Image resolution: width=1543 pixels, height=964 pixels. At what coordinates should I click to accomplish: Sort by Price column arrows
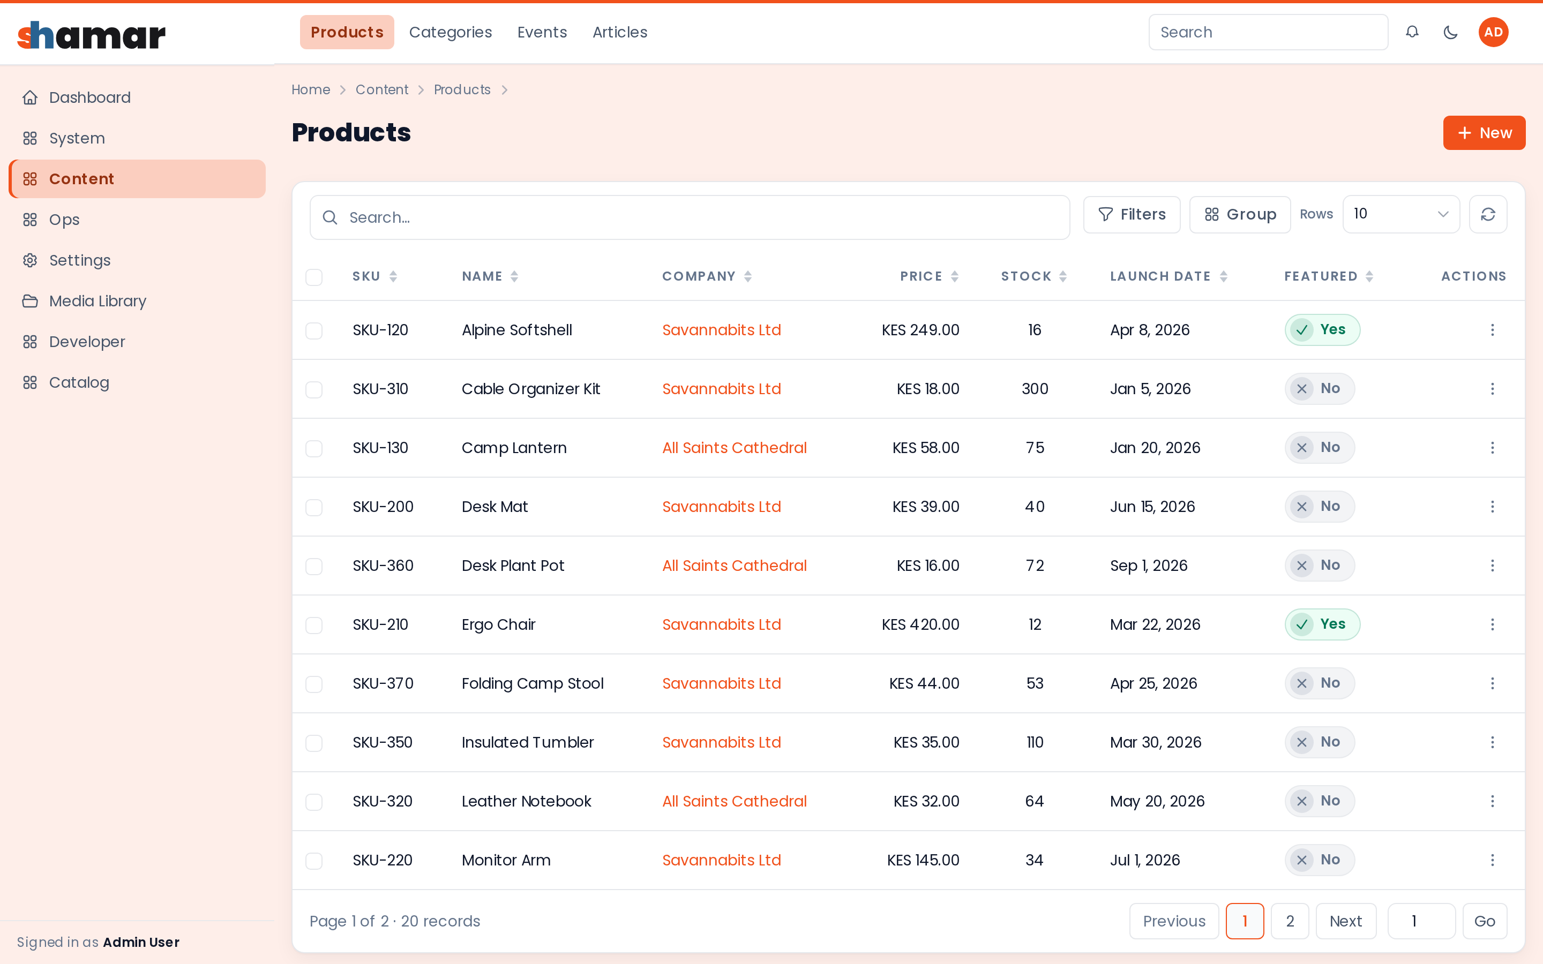[955, 277]
